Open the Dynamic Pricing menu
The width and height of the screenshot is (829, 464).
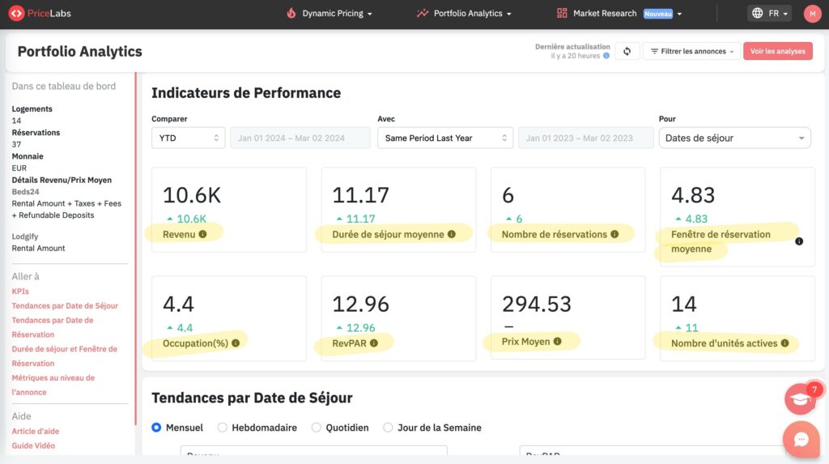pos(329,14)
